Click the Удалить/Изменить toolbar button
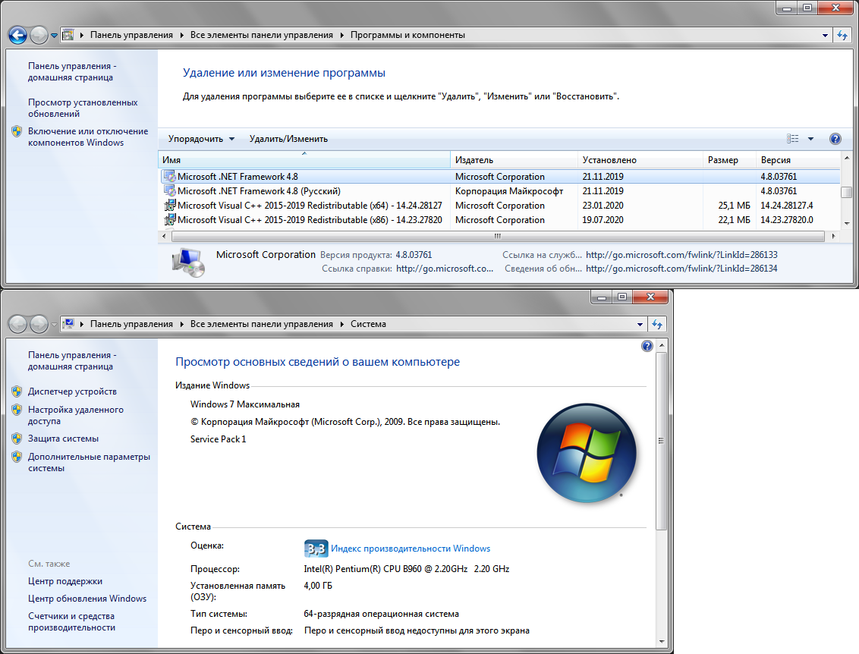This screenshot has width=859, height=654. tap(288, 139)
